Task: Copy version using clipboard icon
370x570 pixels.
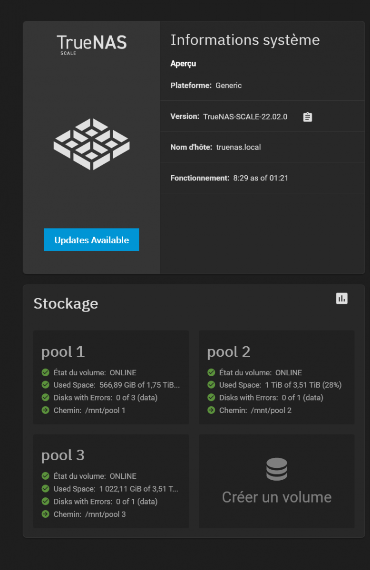Action: (308, 116)
